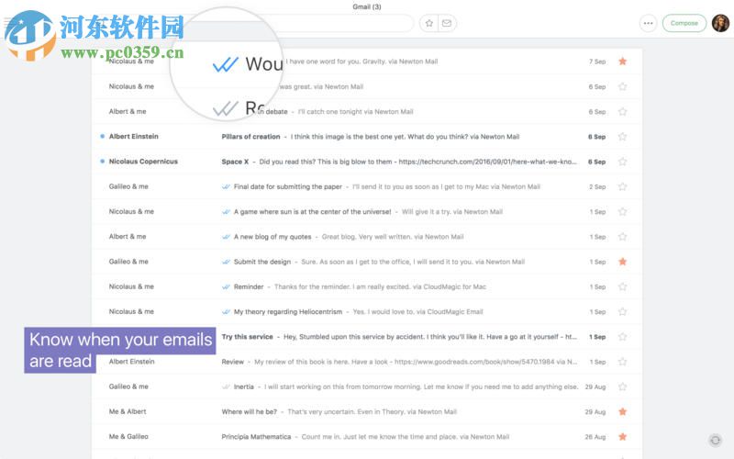Star the Heliocentrism theory email
734x459 pixels.
pos(622,311)
